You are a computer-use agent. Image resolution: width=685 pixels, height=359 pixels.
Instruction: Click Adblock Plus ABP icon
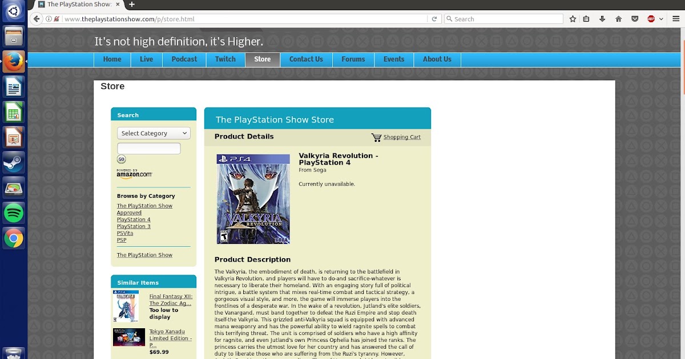tap(651, 19)
